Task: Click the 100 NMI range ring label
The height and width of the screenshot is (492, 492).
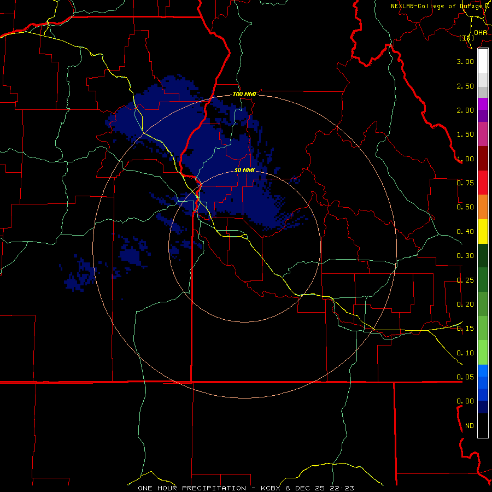Action: point(244,94)
